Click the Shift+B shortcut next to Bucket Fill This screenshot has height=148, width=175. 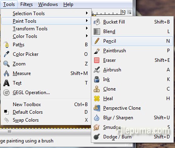tap(162, 22)
